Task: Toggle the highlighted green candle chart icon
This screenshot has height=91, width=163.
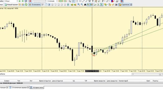Action: pyautogui.click(x=102, y=5)
